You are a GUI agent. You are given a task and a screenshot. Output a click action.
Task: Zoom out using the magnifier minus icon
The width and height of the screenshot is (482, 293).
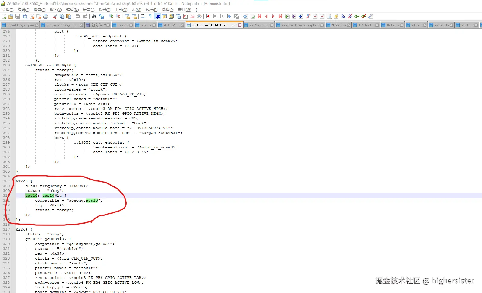118,16
